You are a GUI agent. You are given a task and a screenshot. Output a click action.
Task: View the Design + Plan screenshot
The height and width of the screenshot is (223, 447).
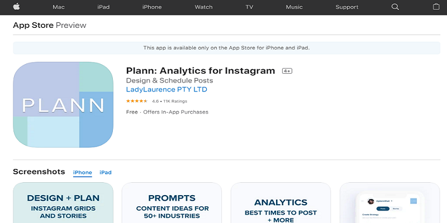point(63,203)
